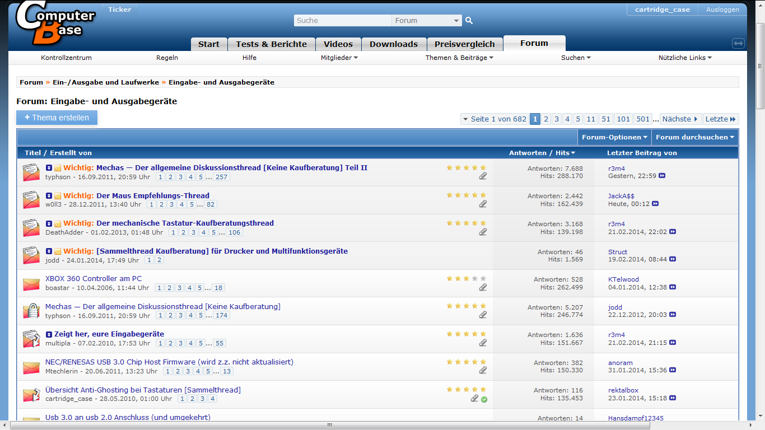Viewport: 765px width, 430px height.
Task: Click in the Suche input field
Action: click(343, 21)
